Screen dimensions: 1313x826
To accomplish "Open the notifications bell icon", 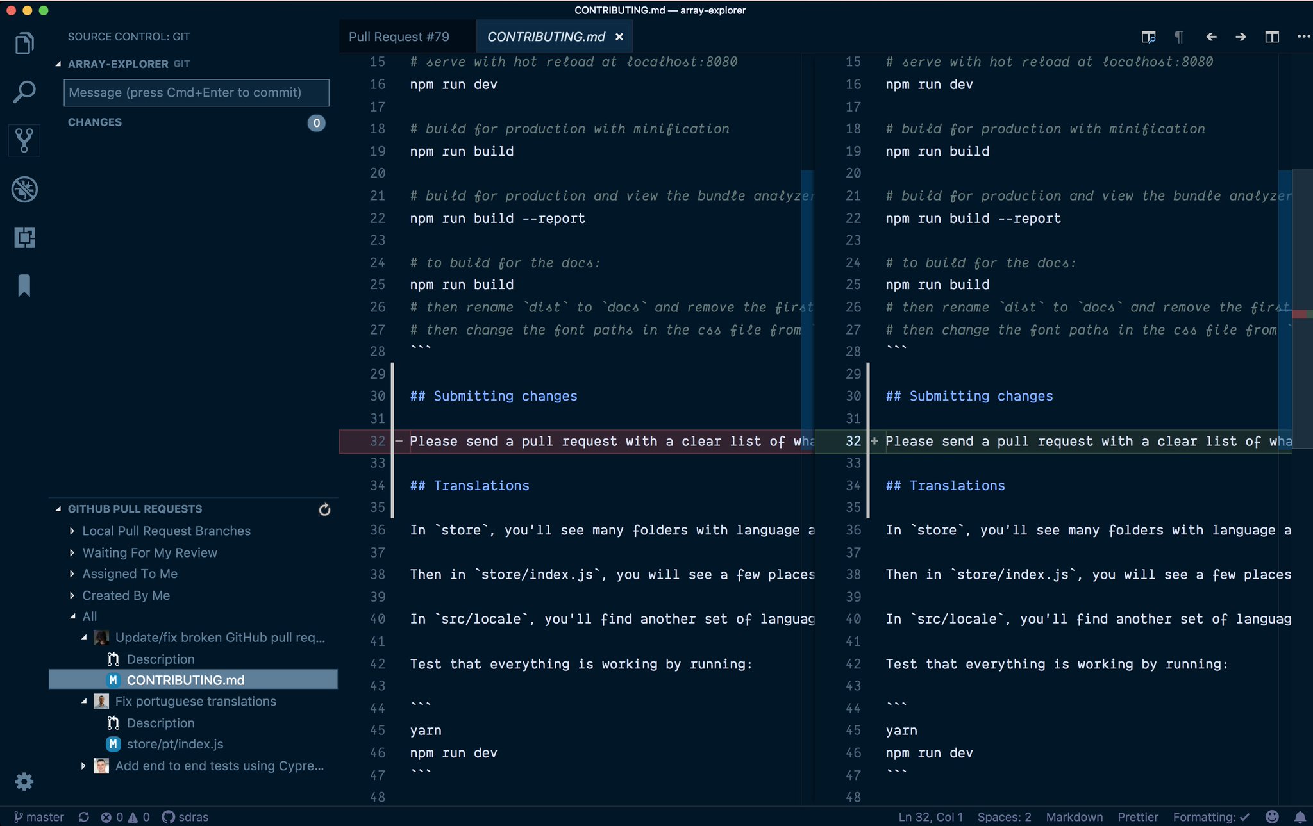I will pyautogui.click(x=1300, y=817).
